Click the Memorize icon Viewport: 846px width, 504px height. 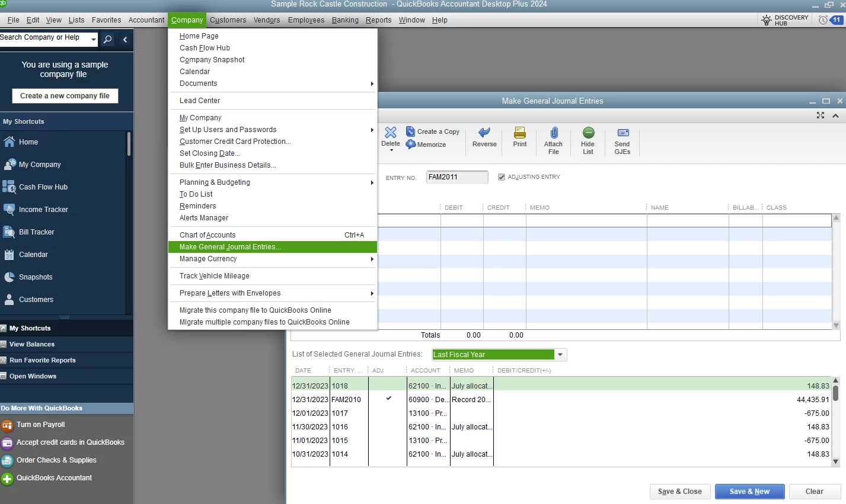tap(411, 145)
